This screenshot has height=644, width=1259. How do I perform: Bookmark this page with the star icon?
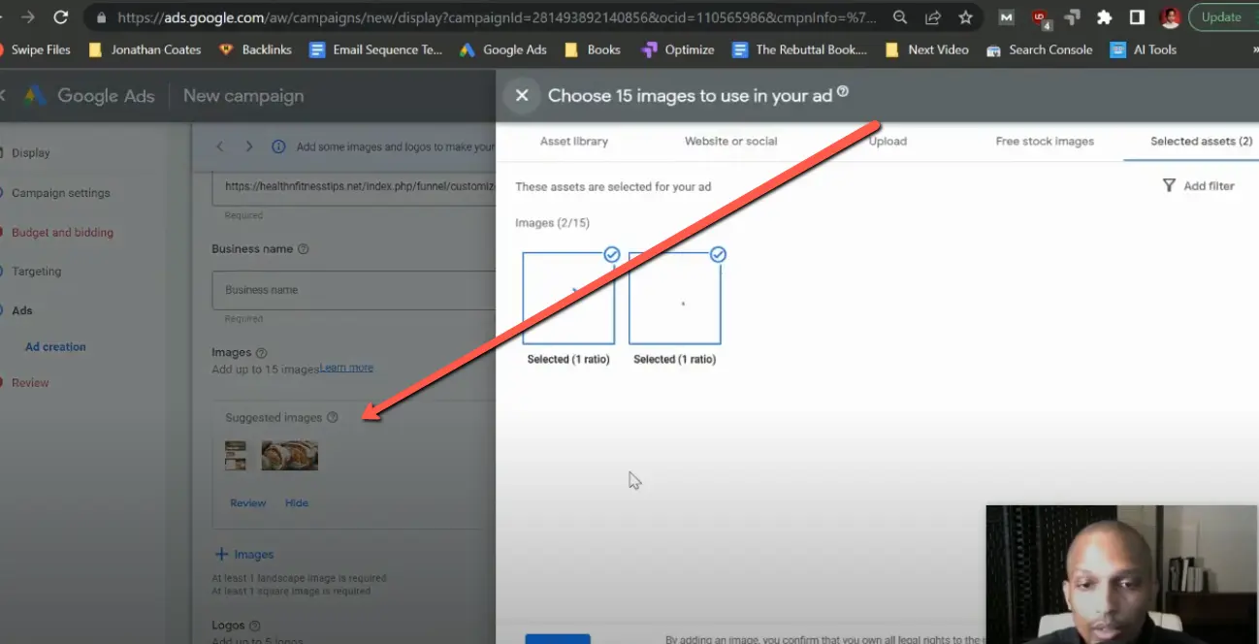[x=965, y=16]
